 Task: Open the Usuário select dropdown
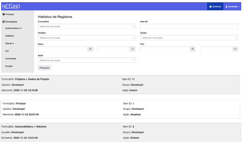pos(87,38)
